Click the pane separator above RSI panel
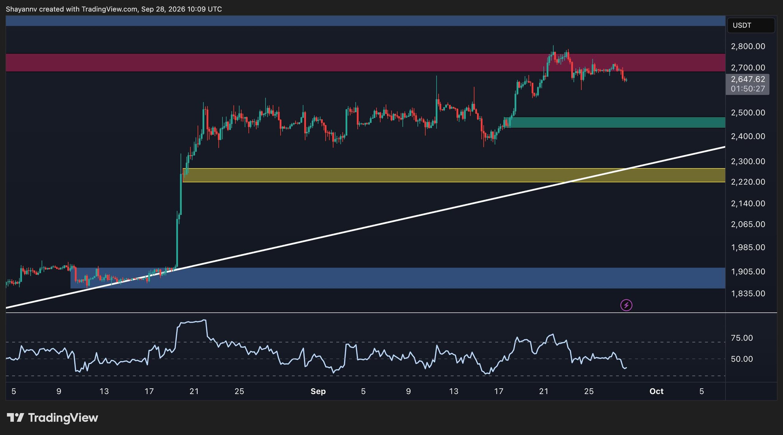The height and width of the screenshot is (435, 783). point(391,313)
